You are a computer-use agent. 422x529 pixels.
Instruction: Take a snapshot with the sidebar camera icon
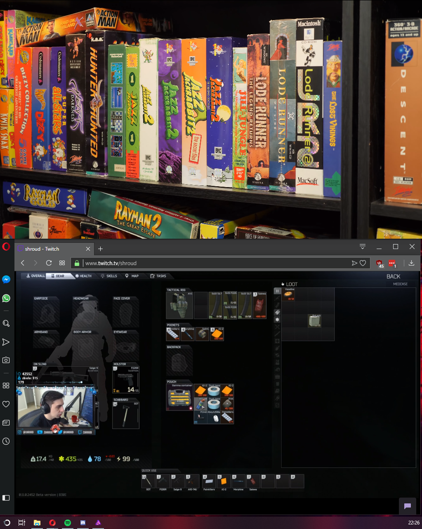pos(6,360)
